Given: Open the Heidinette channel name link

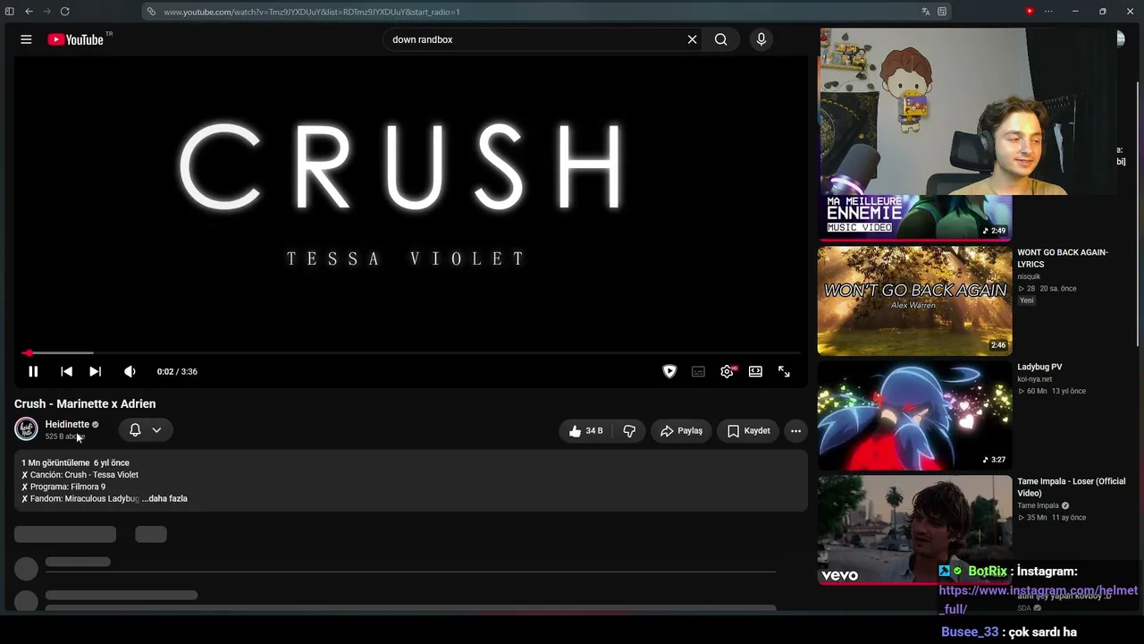Looking at the screenshot, I should (67, 424).
